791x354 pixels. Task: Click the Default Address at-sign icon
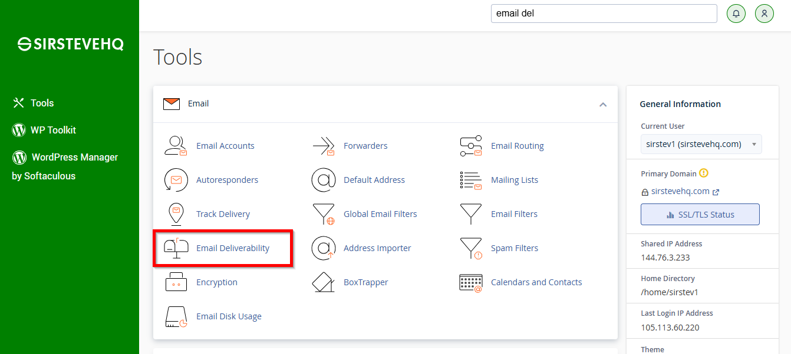click(323, 180)
